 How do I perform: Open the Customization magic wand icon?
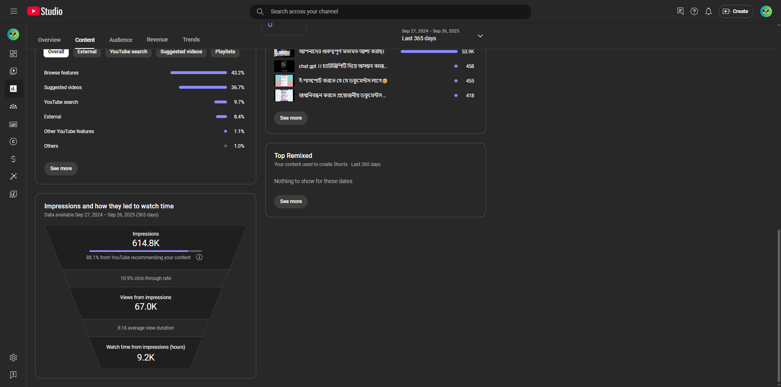(13, 177)
